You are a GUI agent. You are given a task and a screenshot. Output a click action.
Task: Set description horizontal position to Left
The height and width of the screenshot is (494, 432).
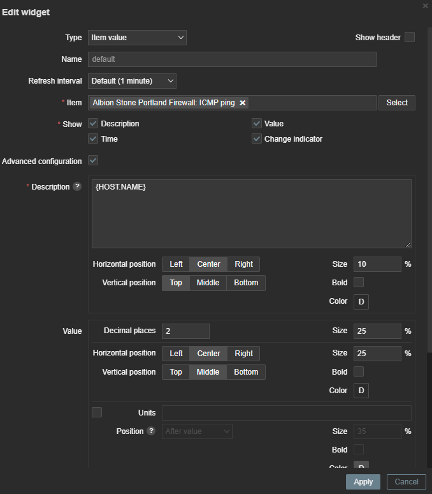click(176, 264)
